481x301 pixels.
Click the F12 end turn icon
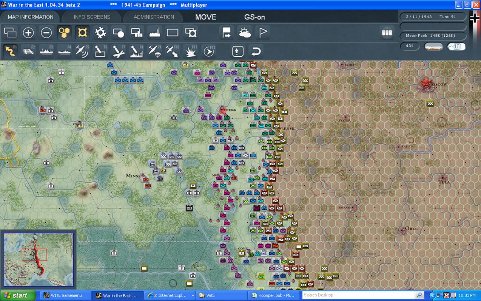pos(209,51)
